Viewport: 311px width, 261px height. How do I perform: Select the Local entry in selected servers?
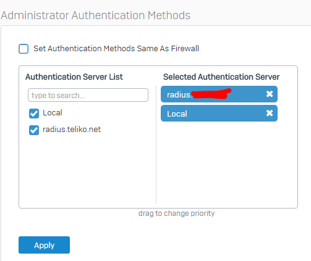pos(219,114)
